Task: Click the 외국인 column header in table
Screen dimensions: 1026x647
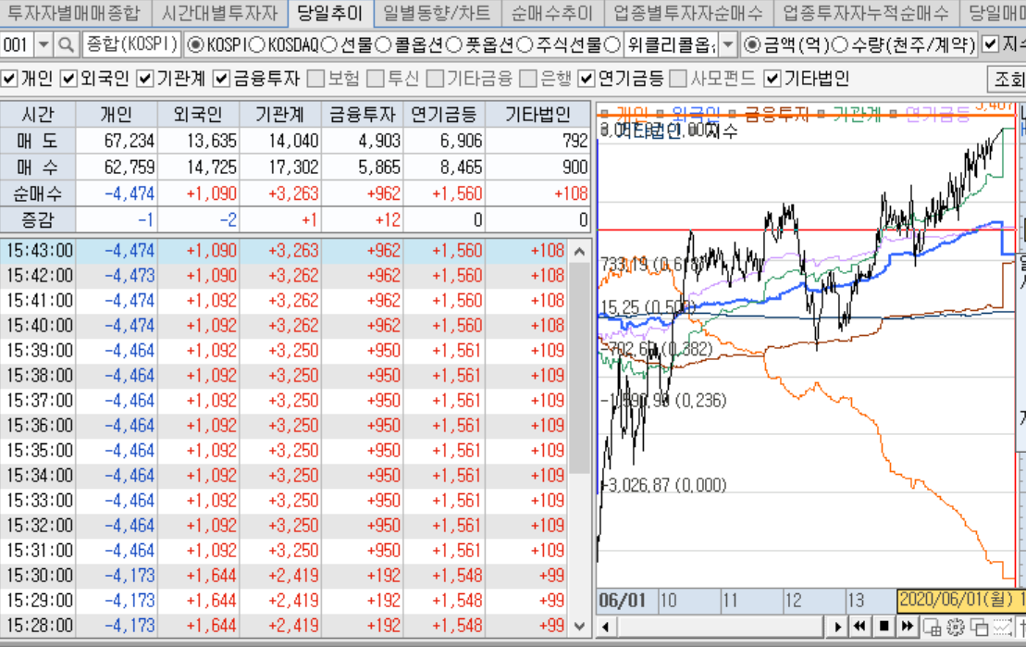Action: click(198, 115)
